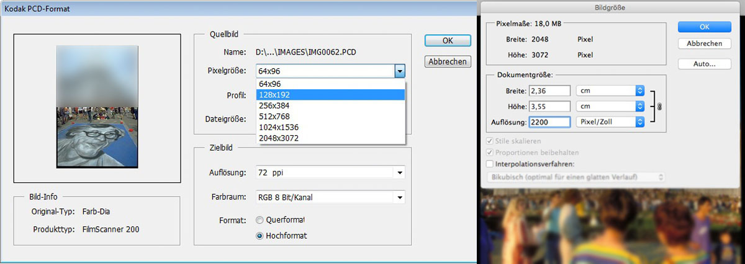Viewport: 745px width, 264px height.
Task: Confirm Bildgröße dialog with OK
Action: tap(703, 27)
